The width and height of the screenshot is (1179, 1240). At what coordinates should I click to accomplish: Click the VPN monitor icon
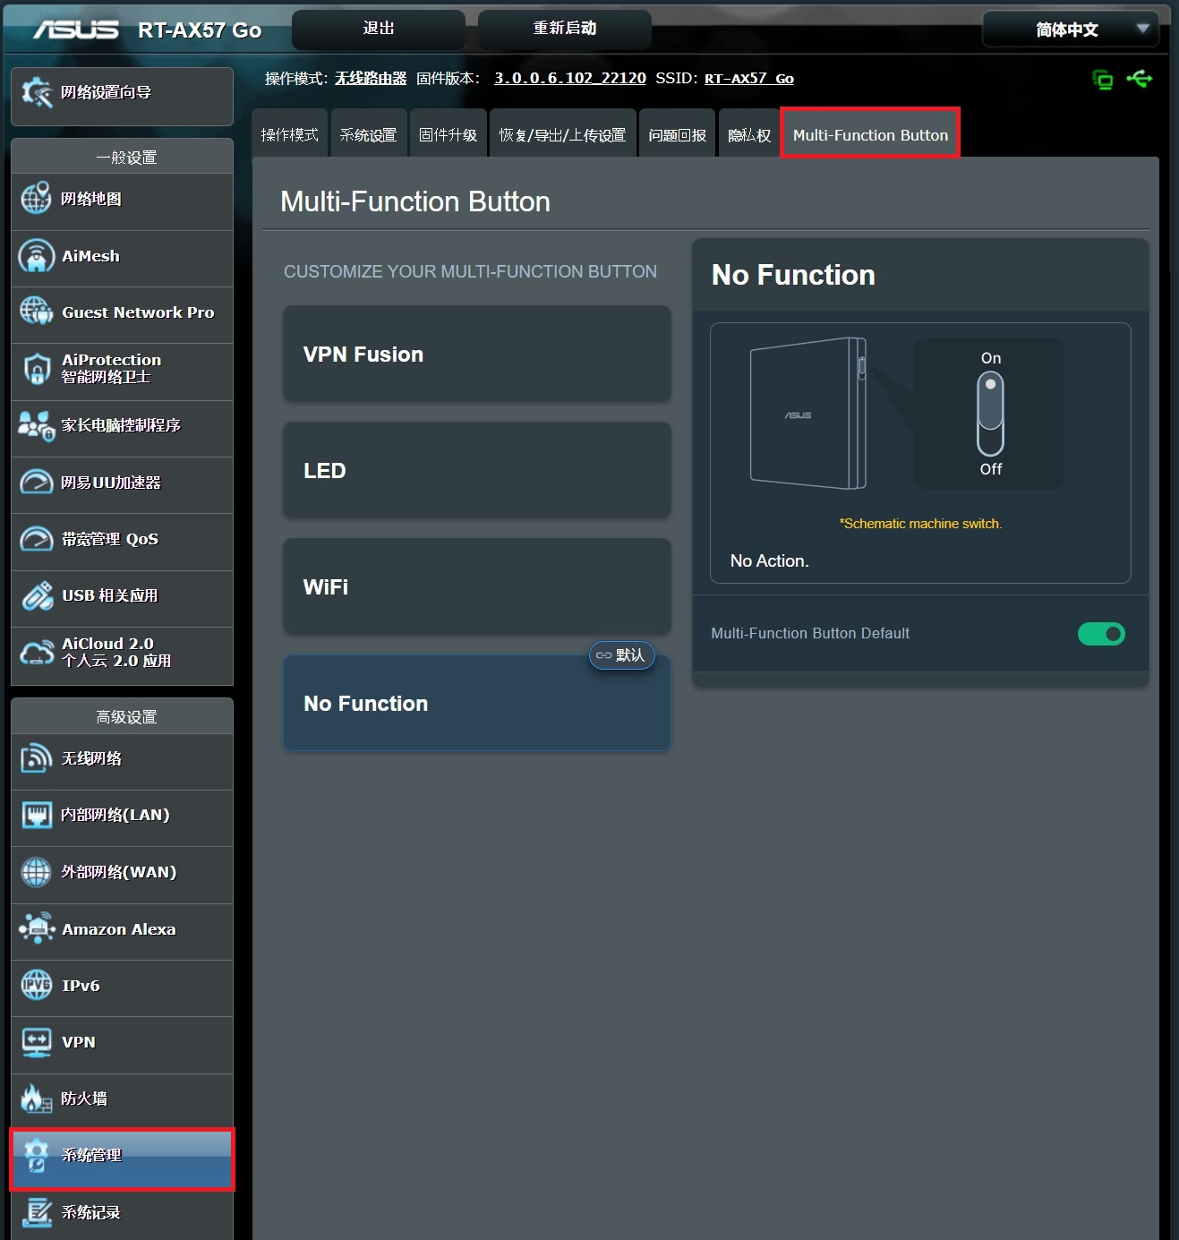click(x=36, y=1042)
